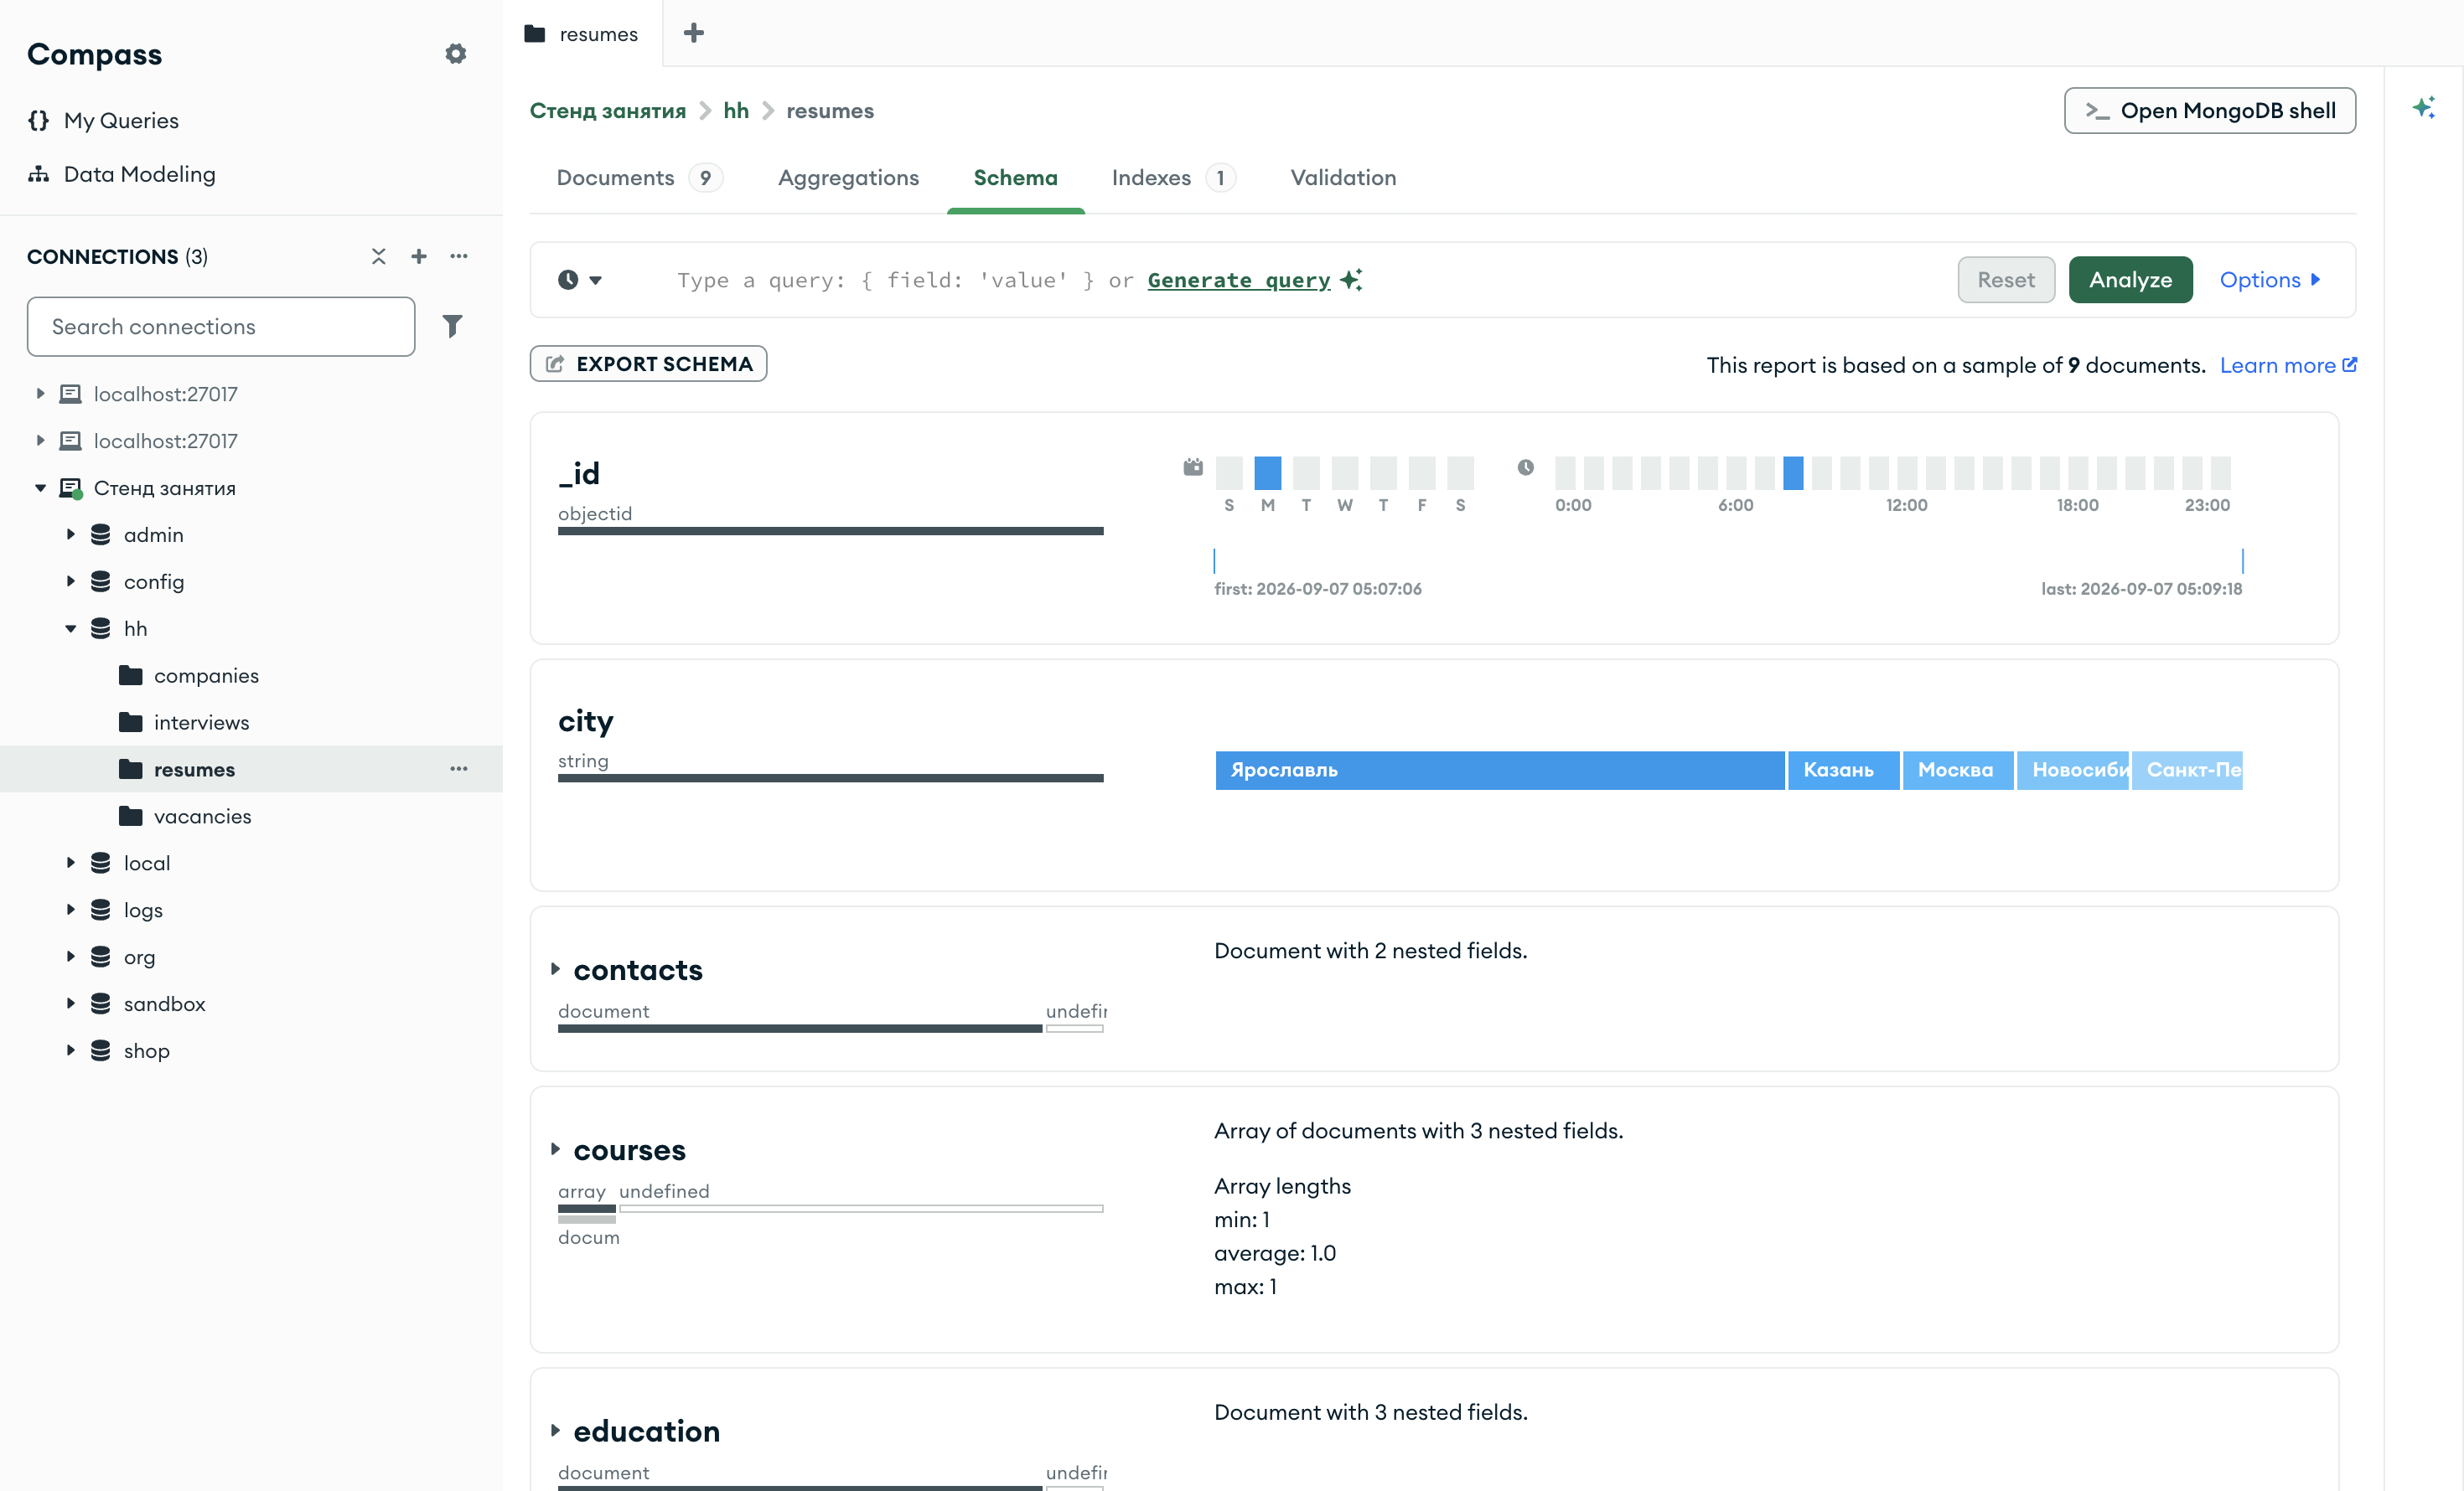Open the Indexes tab
The width and height of the screenshot is (2464, 1491).
tap(1173, 178)
